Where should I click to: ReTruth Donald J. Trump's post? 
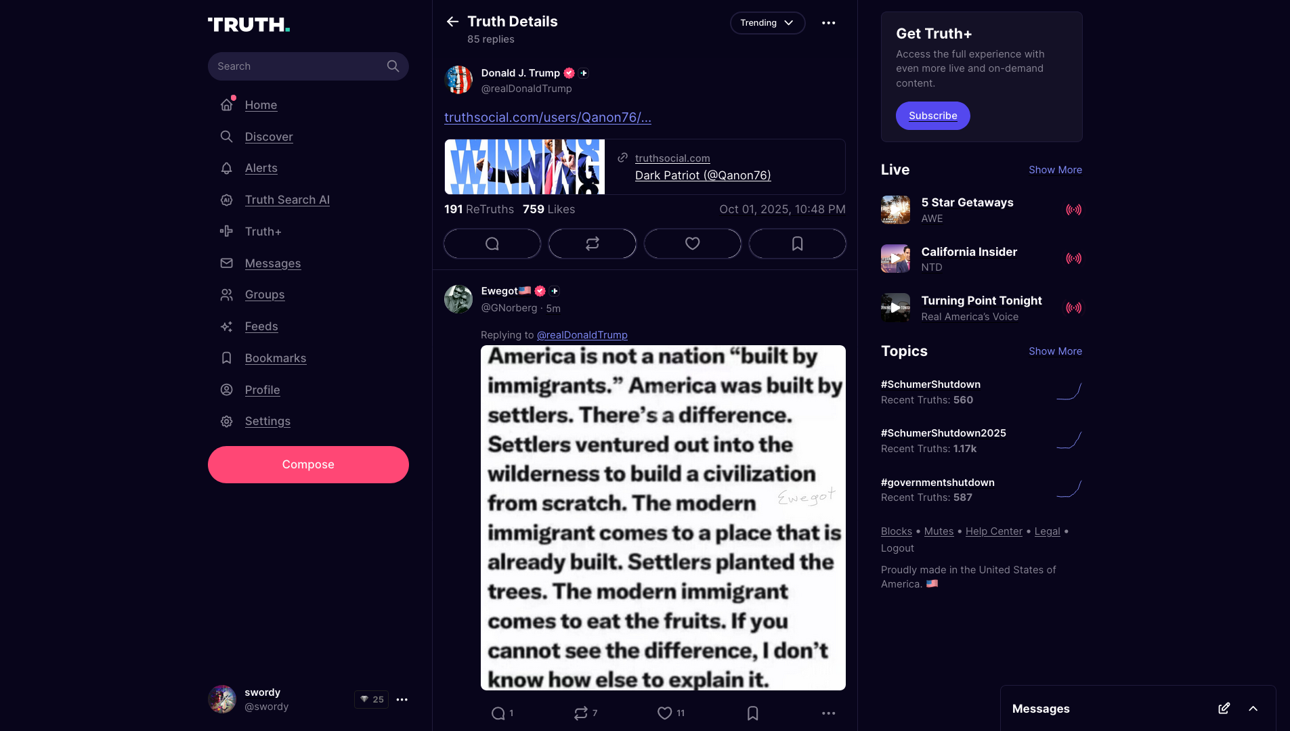593,244
